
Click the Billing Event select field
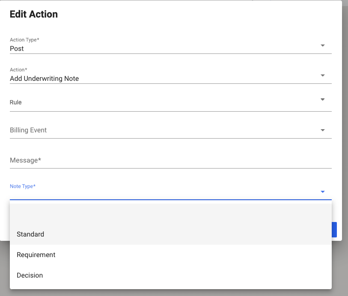(163, 130)
